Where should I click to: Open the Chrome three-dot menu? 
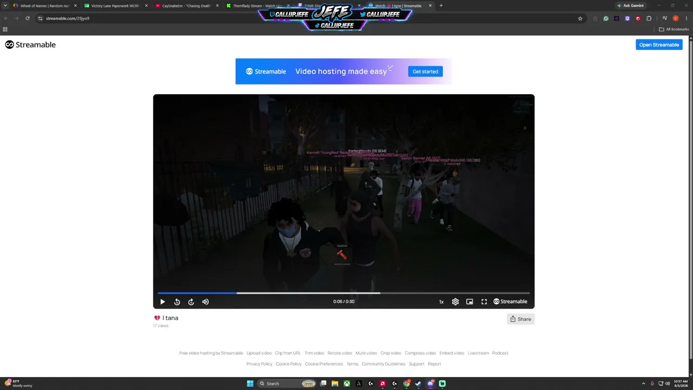687,18
